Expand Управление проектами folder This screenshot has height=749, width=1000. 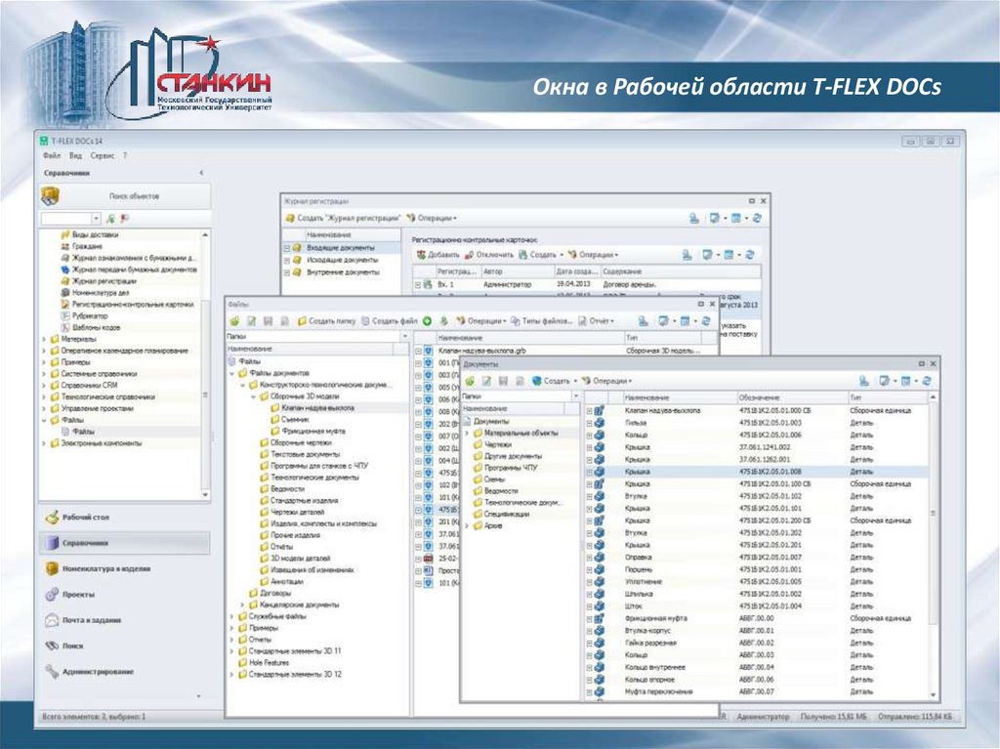[44, 408]
